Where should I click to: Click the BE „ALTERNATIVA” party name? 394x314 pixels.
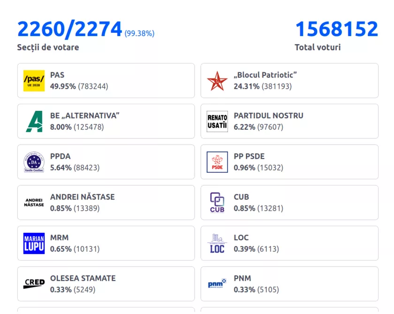[84, 115]
